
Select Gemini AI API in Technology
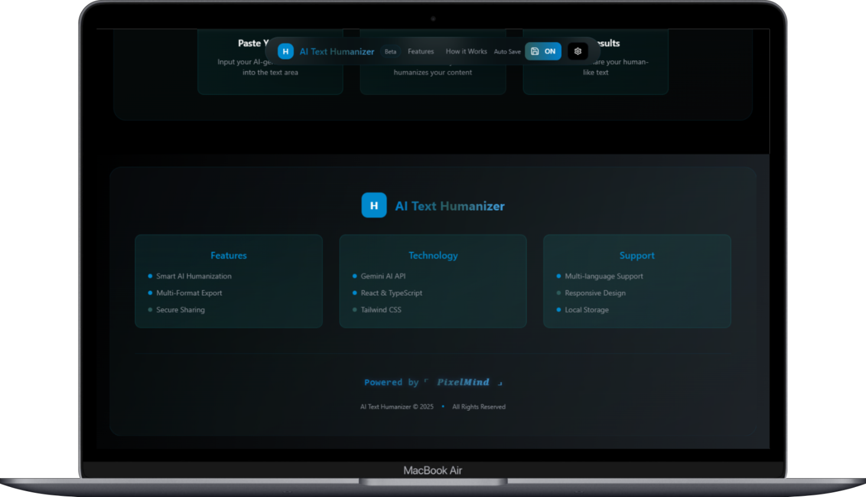click(383, 276)
